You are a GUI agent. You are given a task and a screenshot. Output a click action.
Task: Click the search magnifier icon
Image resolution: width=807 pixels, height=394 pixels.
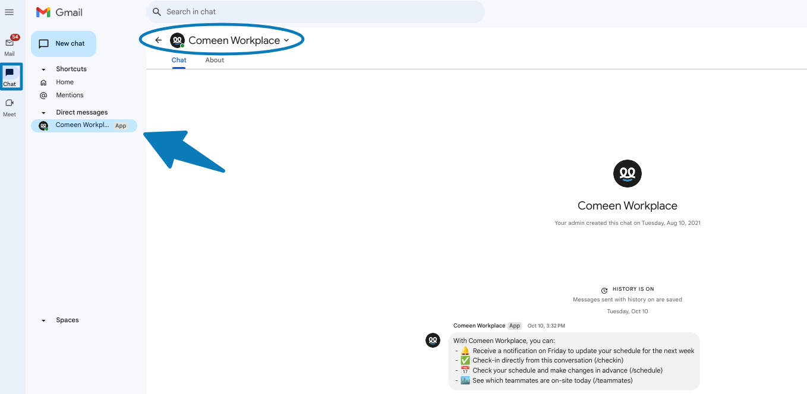click(x=157, y=12)
